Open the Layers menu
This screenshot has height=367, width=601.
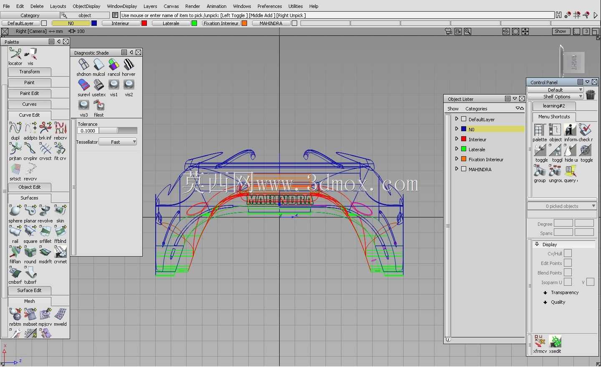pyautogui.click(x=150, y=6)
